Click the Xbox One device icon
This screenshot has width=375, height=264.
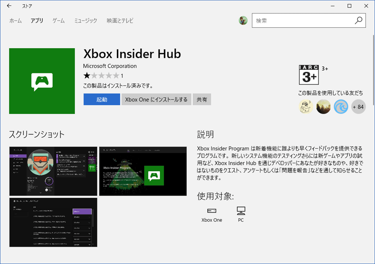coord(212,211)
